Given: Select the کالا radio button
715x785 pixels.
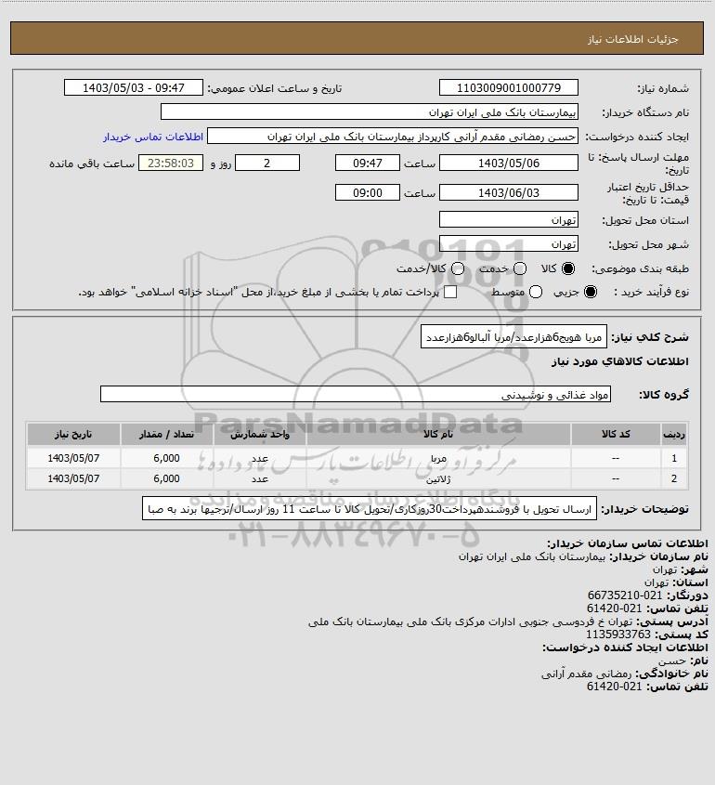Looking at the screenshot, I should pyautogui.click(x=568, y=268).
